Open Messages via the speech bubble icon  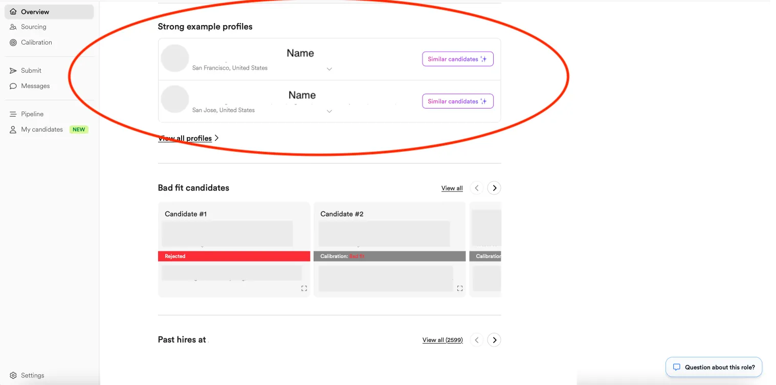point(13,86)
